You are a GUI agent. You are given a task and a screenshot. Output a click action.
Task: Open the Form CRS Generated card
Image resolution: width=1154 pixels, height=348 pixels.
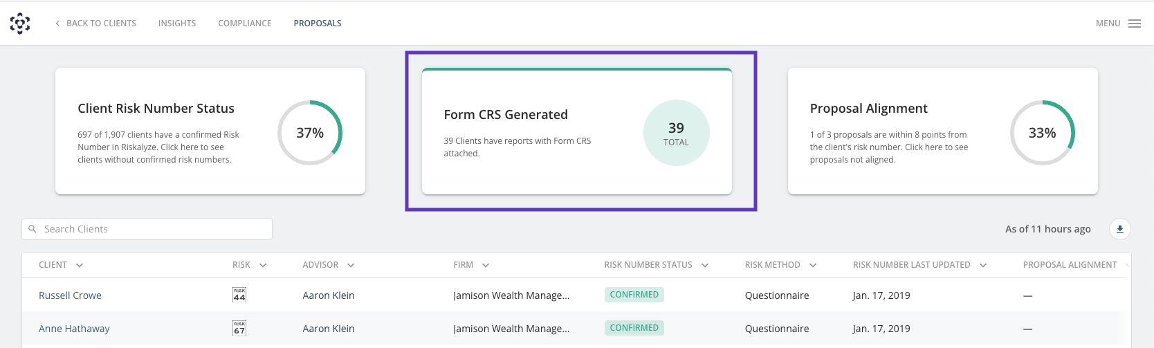(x=577, y=131)
